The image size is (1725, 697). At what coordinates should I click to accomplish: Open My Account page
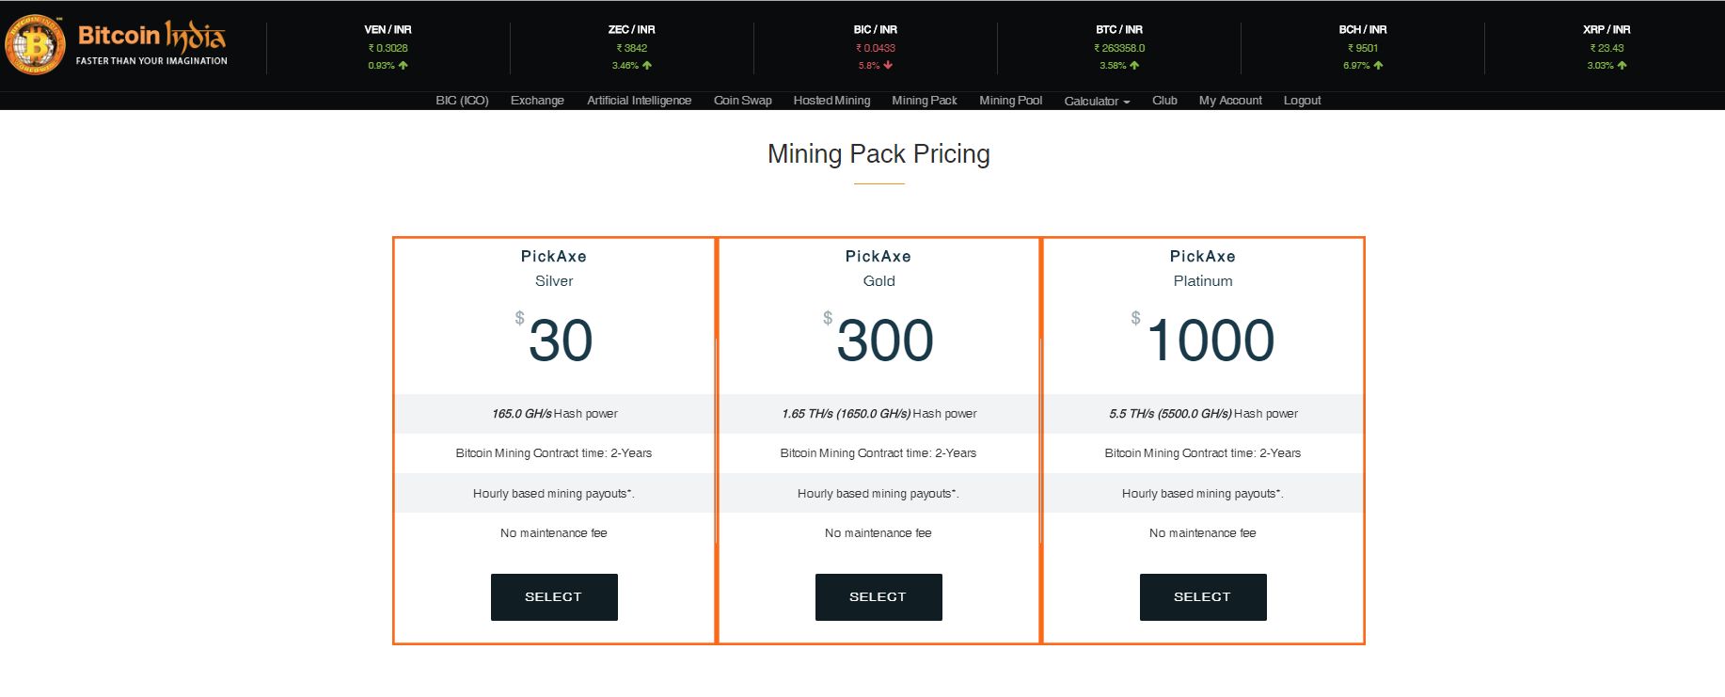click(1230, 101)
